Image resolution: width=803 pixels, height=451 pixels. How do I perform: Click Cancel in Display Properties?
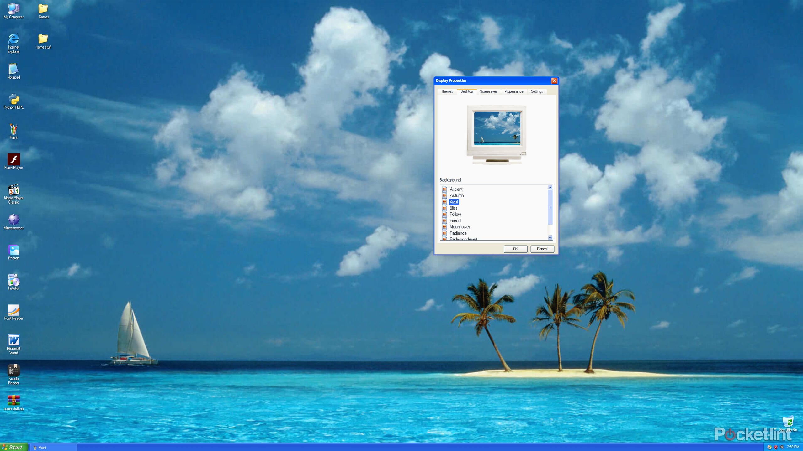point(542,249)
